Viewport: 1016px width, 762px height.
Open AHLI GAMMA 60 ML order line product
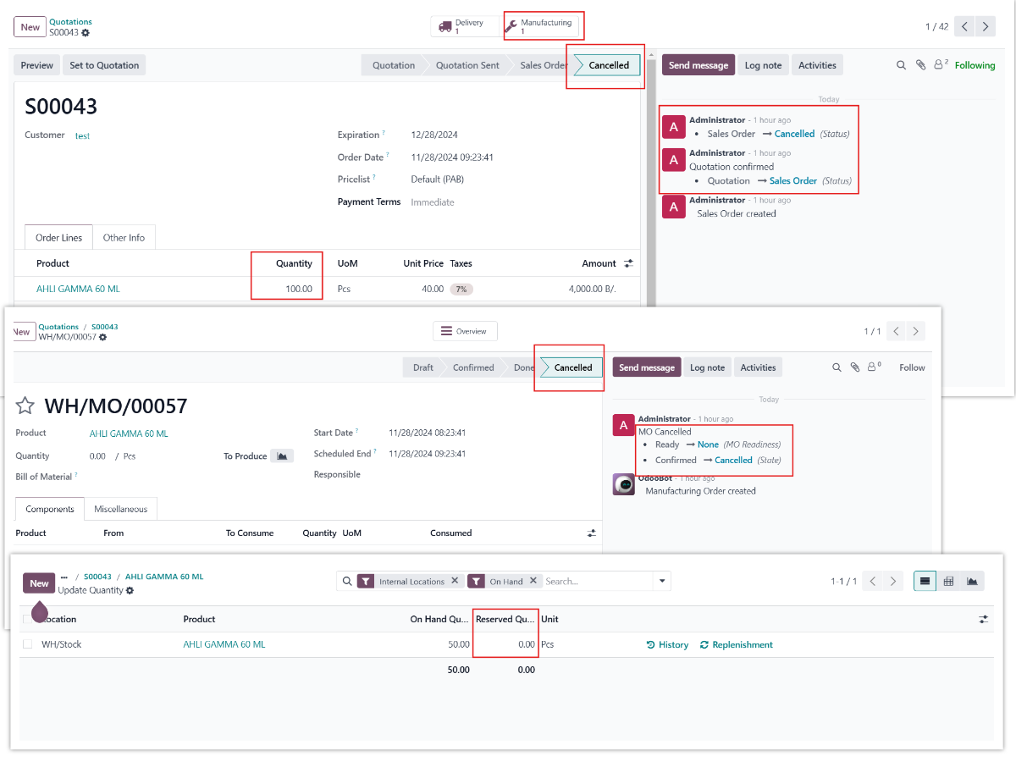pos(78,289)
